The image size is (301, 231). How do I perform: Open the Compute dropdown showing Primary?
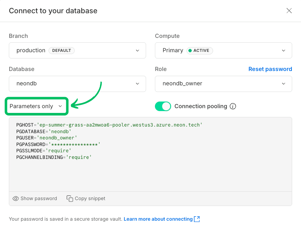[x=223, y=50]
